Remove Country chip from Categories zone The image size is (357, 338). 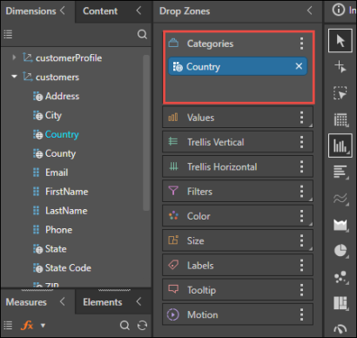tap(299, 66)
